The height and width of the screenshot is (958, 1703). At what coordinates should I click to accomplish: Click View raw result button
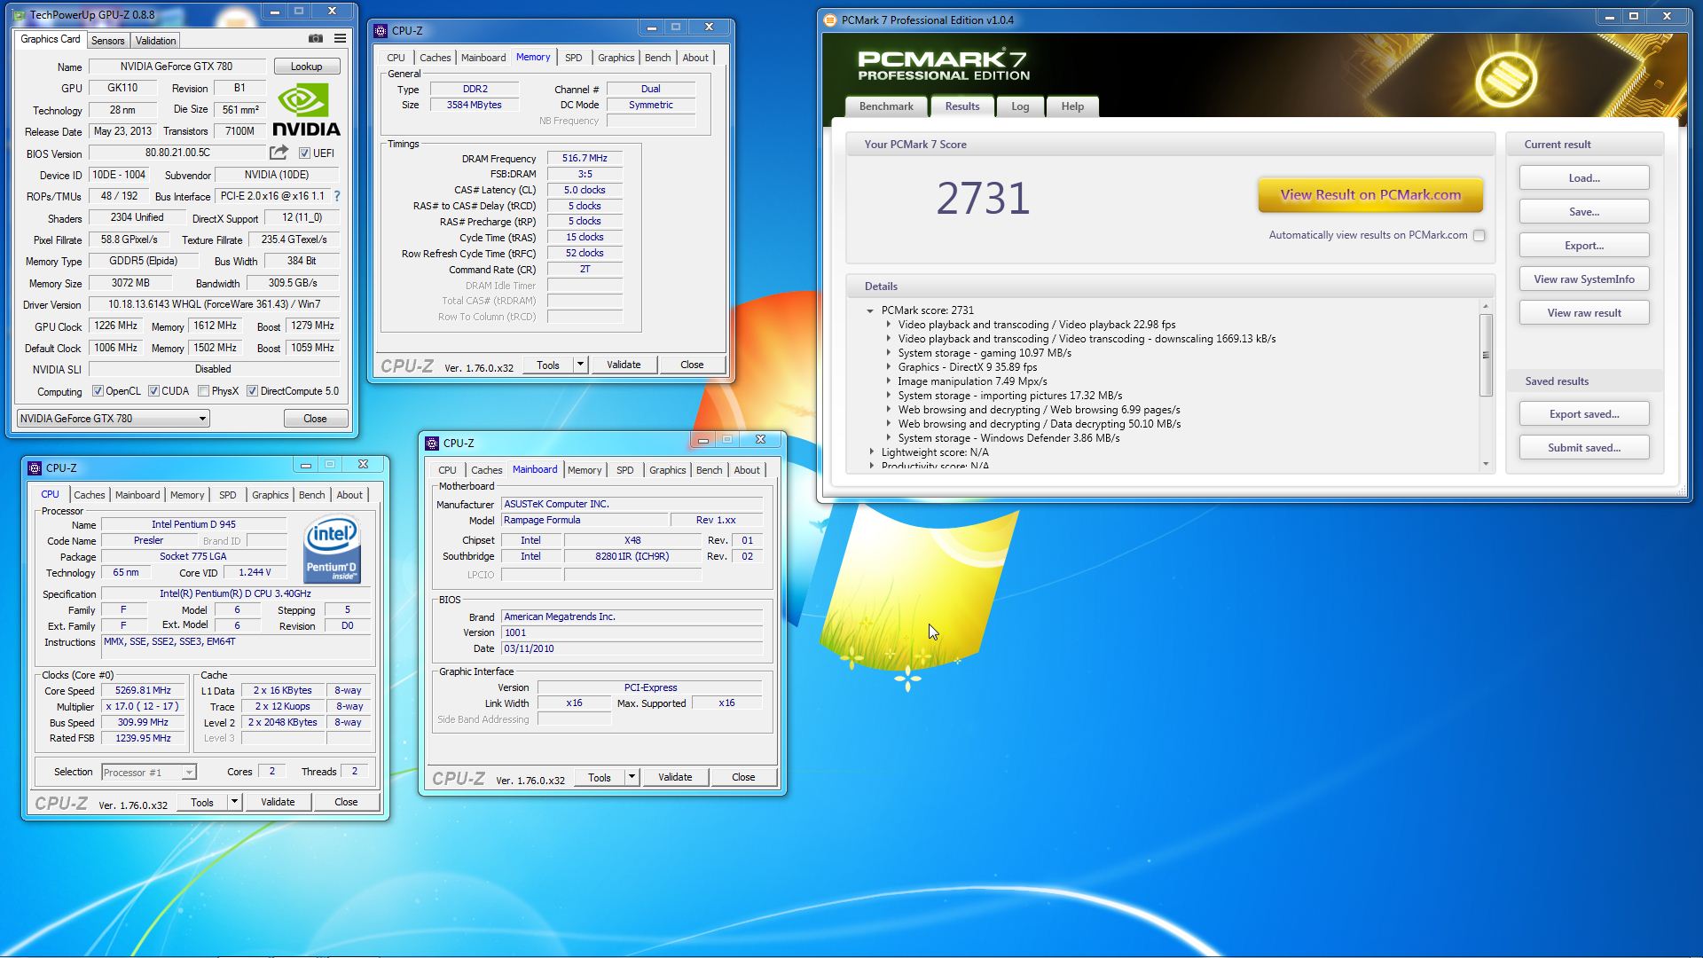(1584, 313)
